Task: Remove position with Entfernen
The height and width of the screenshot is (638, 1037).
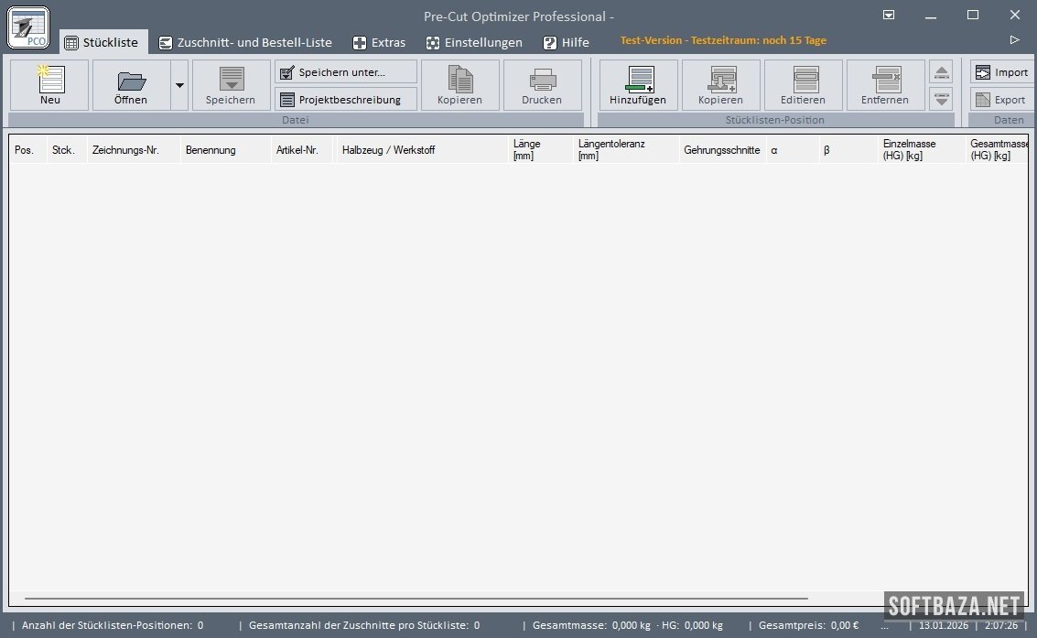Action: (885, 85)
